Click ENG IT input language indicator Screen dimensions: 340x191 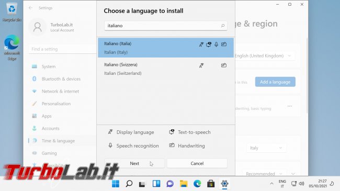pos(282,184)
